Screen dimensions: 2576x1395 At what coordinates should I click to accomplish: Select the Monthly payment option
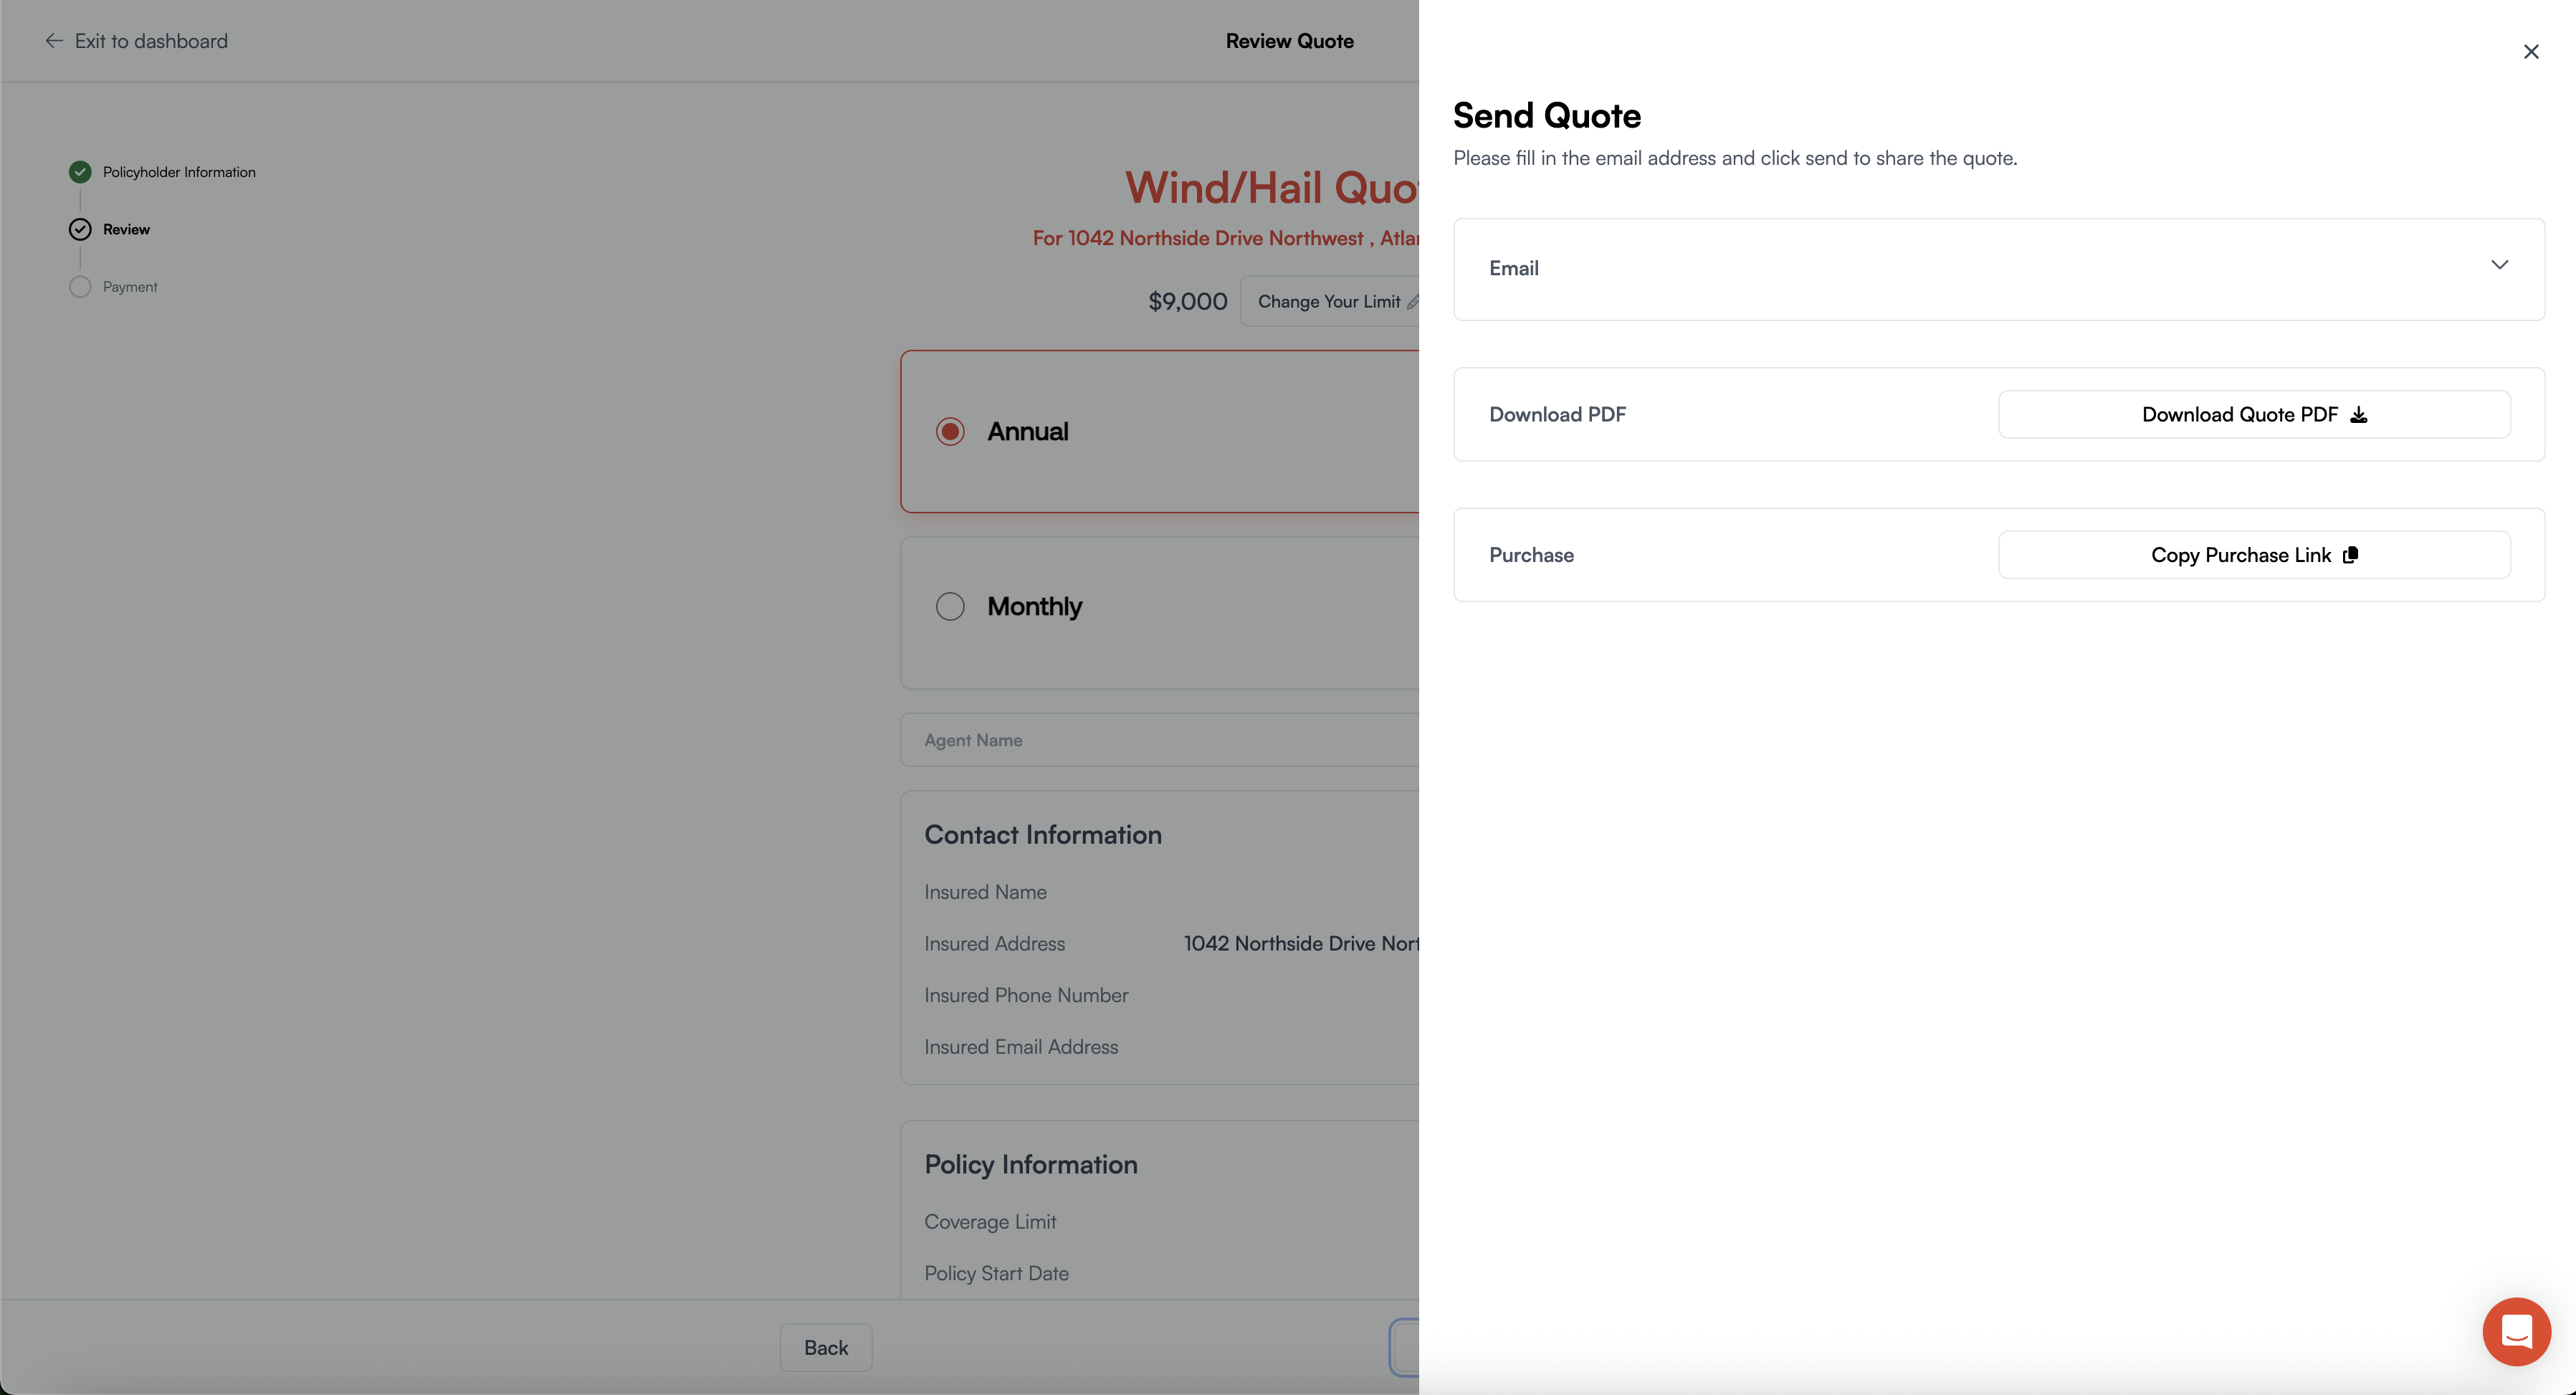pos(950,606)
